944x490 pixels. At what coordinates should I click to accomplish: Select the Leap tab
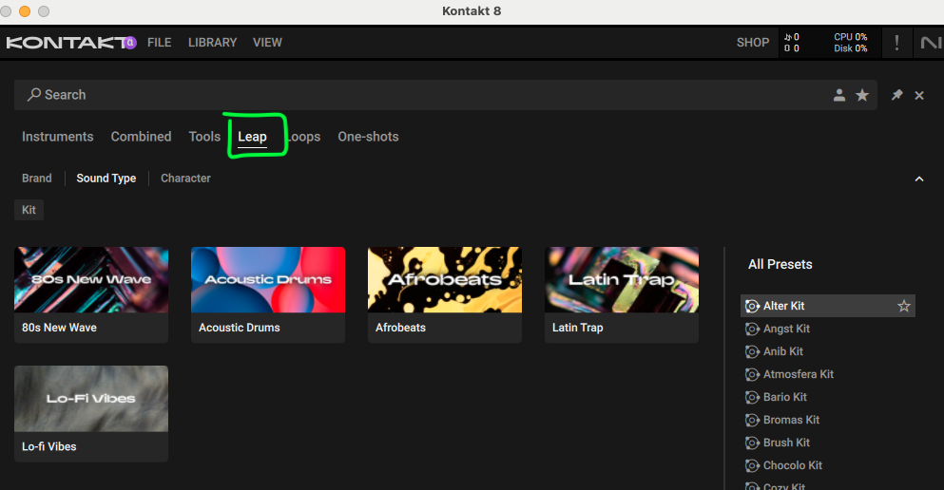tap(252, 137)
